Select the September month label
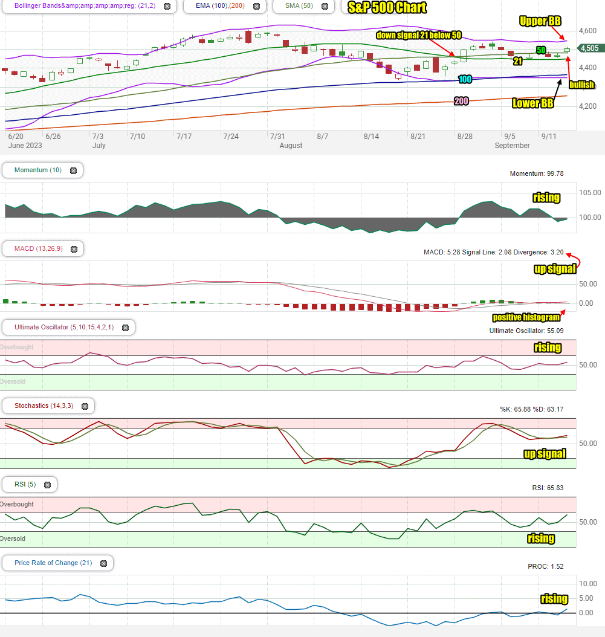 [512, 146]
